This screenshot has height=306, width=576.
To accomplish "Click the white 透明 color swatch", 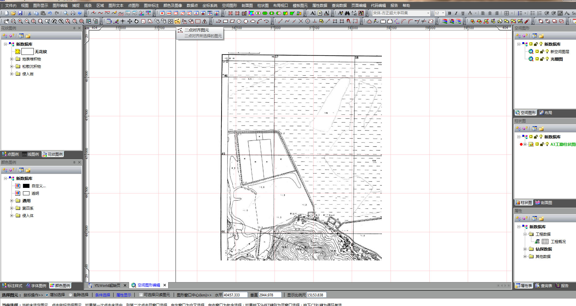I will pyautogui.click(x=26, y=193).
